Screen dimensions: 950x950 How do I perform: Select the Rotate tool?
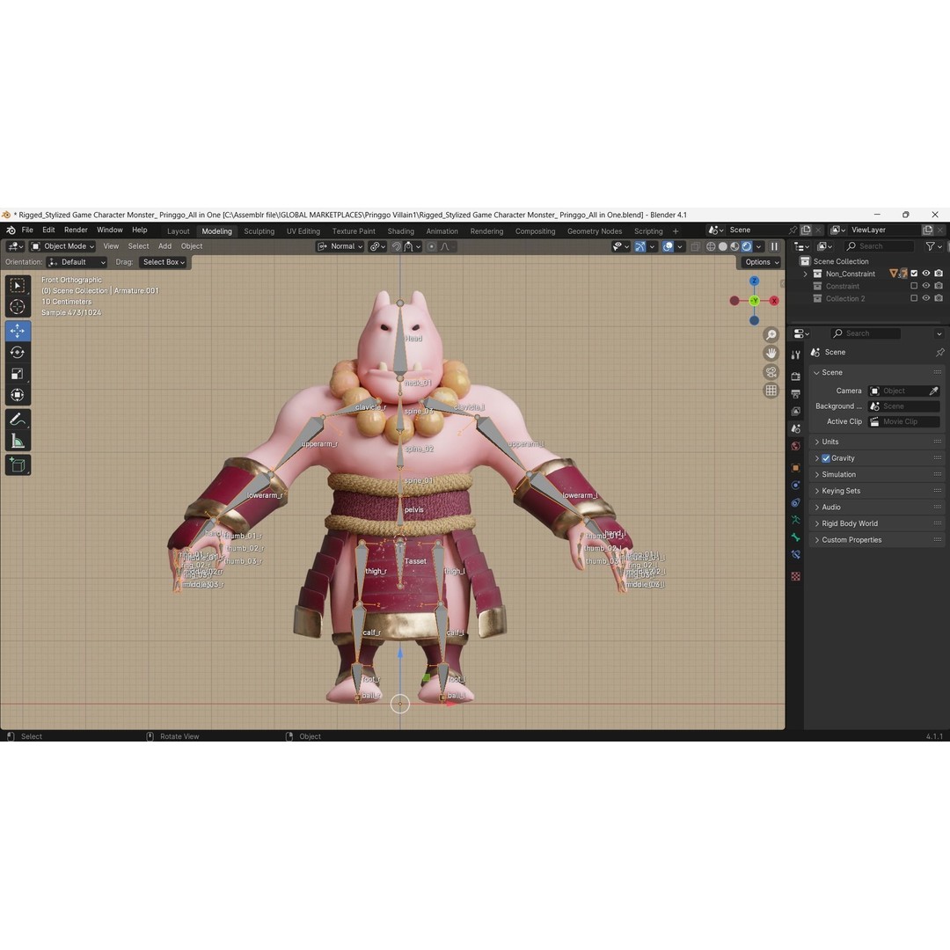coord(18,352)
